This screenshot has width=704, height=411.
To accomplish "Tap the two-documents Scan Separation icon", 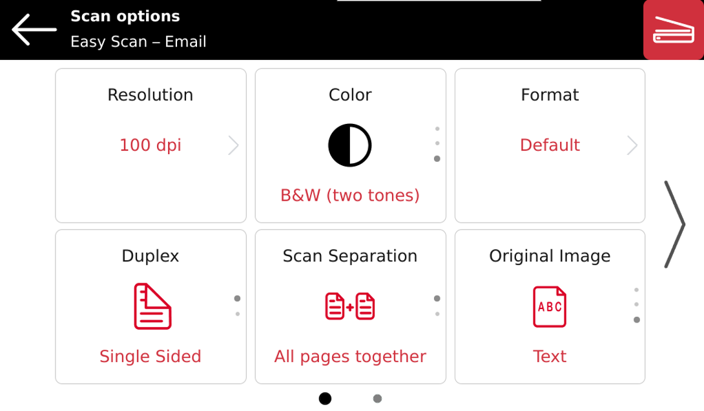I will click(350, 306).
